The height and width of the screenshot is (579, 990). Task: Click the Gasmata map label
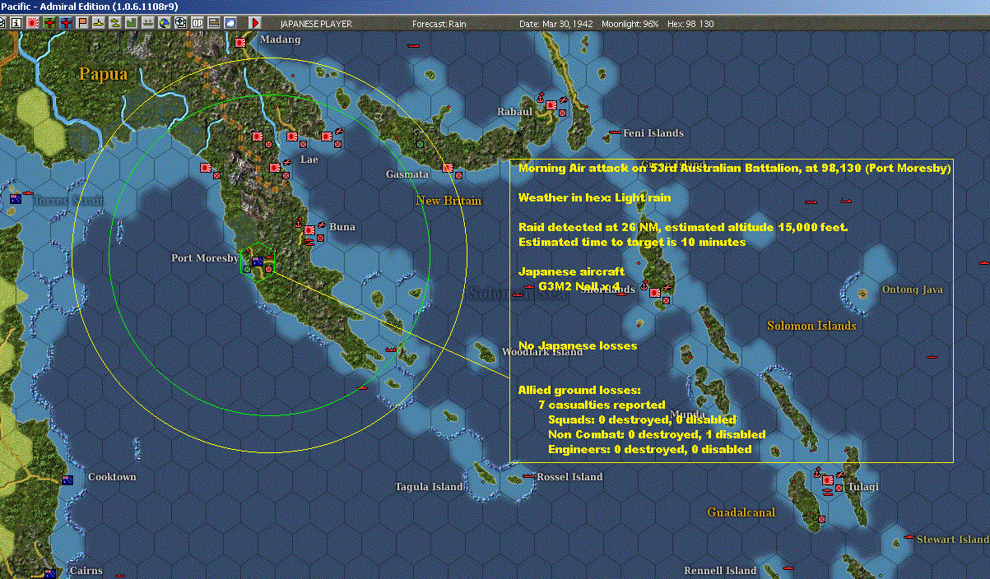coord(407,174)
